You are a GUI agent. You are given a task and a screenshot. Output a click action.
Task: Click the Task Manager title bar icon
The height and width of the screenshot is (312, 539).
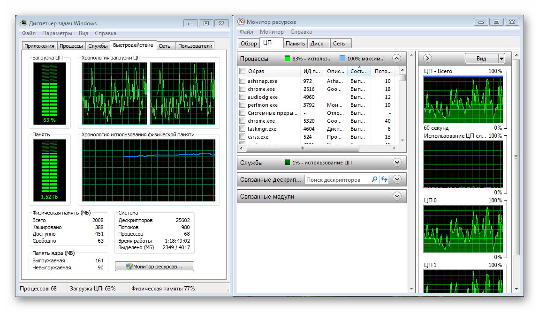coord(23,23)
